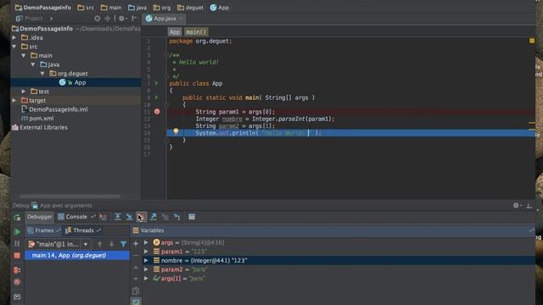Switch to the Debugger tab
543x305 pixels.
(40, 217)
